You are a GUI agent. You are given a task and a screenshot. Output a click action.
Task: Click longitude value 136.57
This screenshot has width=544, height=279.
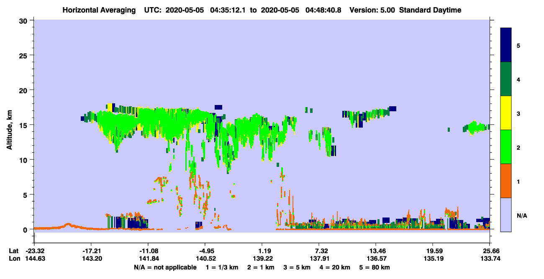click(x=376, y=259)
